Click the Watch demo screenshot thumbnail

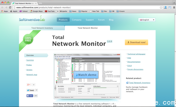(x=87, y=76)
